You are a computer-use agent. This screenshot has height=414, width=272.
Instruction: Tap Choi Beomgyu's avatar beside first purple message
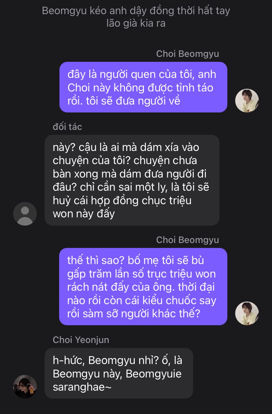247,101
